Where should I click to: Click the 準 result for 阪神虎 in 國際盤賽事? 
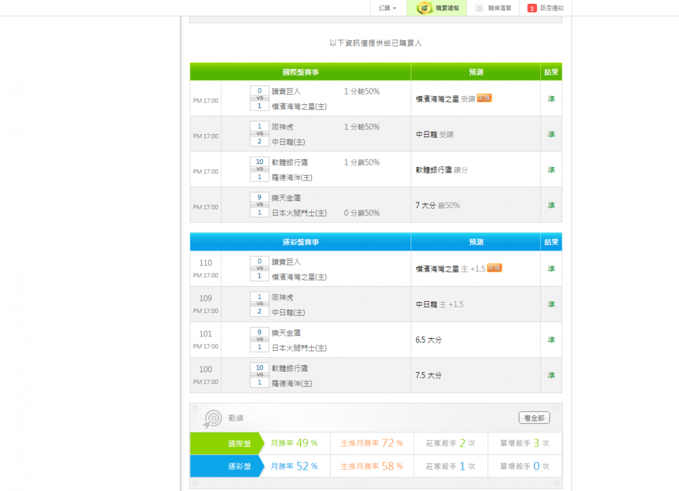[x=551, y=135]
